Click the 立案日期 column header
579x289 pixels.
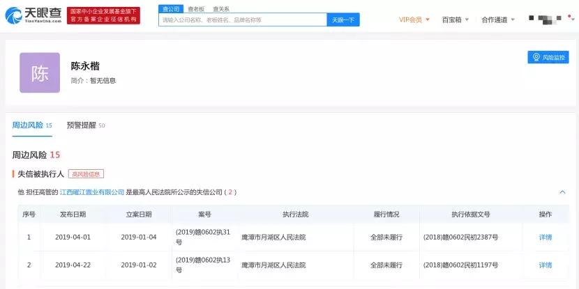[x=139, y=214]
